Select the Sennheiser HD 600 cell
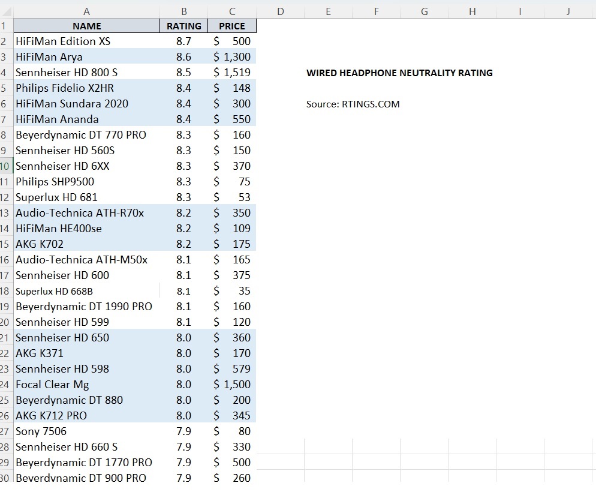Viewport: 596px width, 492px height. coord(87,275)
